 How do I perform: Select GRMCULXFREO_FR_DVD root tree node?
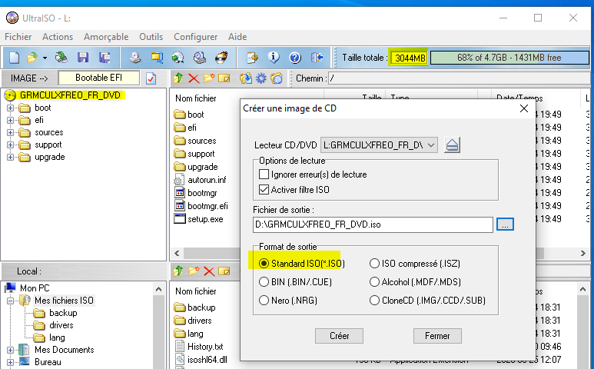70,95
